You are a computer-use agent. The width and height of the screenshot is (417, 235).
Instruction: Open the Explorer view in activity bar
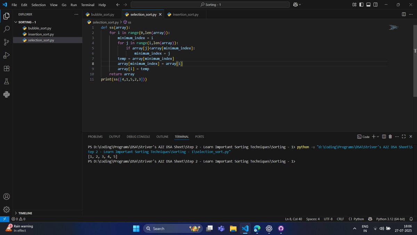pos(6,16)
